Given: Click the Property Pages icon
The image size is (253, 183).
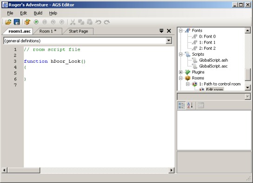Looking at the screenshot, I should (201, 105).
